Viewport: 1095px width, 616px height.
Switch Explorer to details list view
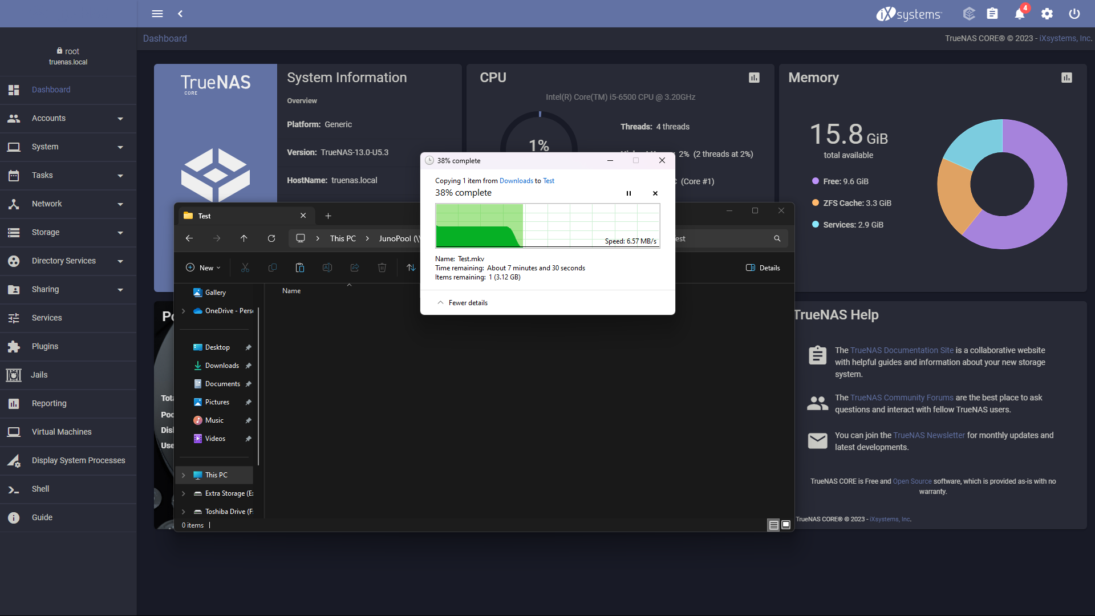773,525
